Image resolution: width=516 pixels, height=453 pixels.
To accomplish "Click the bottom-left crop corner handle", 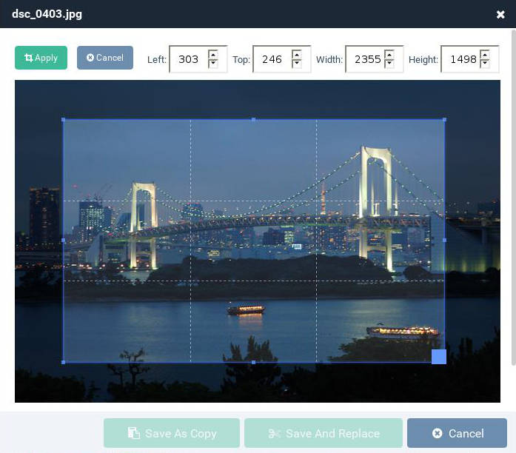I will pos(63,362).
